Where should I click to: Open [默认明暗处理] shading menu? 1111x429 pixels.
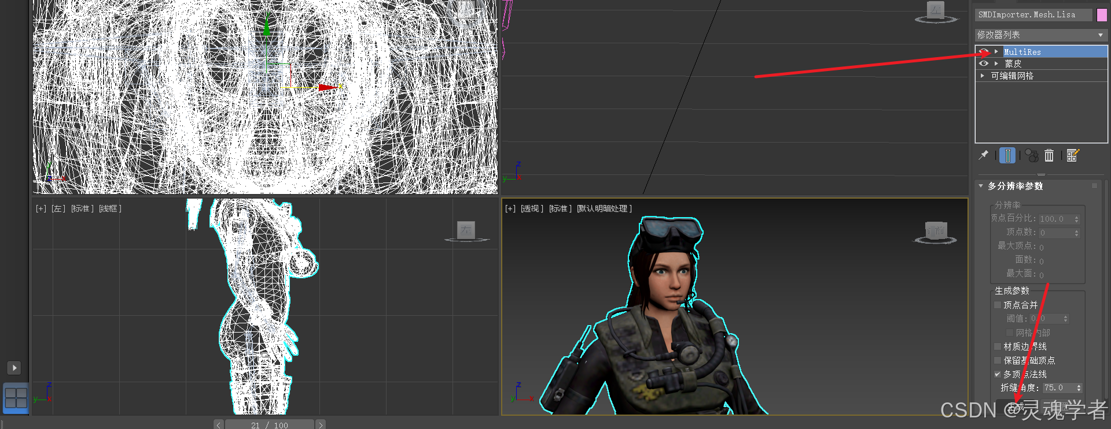tap(605, 208)
